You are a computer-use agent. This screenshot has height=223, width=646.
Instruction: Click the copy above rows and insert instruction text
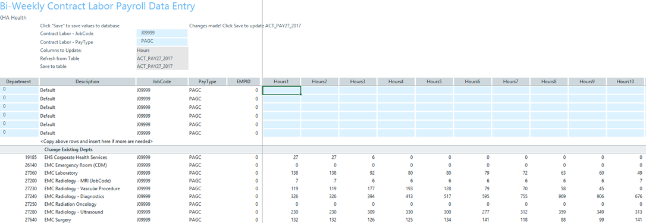[96, 142]
